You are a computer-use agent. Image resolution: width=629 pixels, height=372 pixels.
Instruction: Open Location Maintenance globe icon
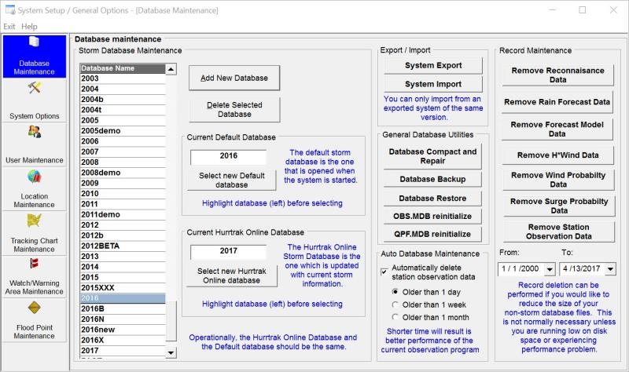click(34, 177)
